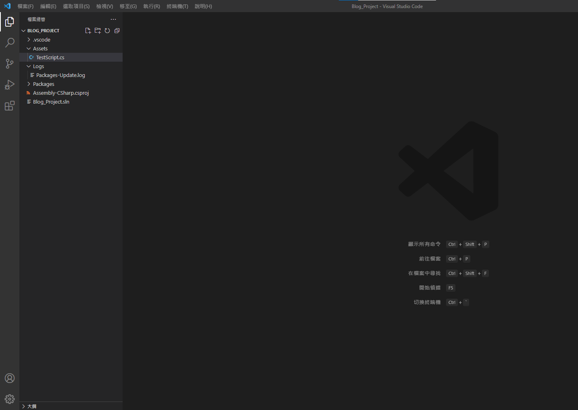Screen dimensions: 578x410
Task: Click the more actions ... button in Explorer
Action: point(113,19)
